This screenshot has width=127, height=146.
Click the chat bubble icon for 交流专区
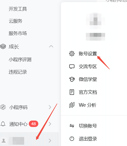(x=72, y=67)
